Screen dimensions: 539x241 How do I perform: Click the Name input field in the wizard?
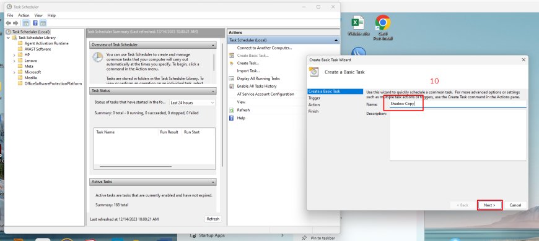458,104
